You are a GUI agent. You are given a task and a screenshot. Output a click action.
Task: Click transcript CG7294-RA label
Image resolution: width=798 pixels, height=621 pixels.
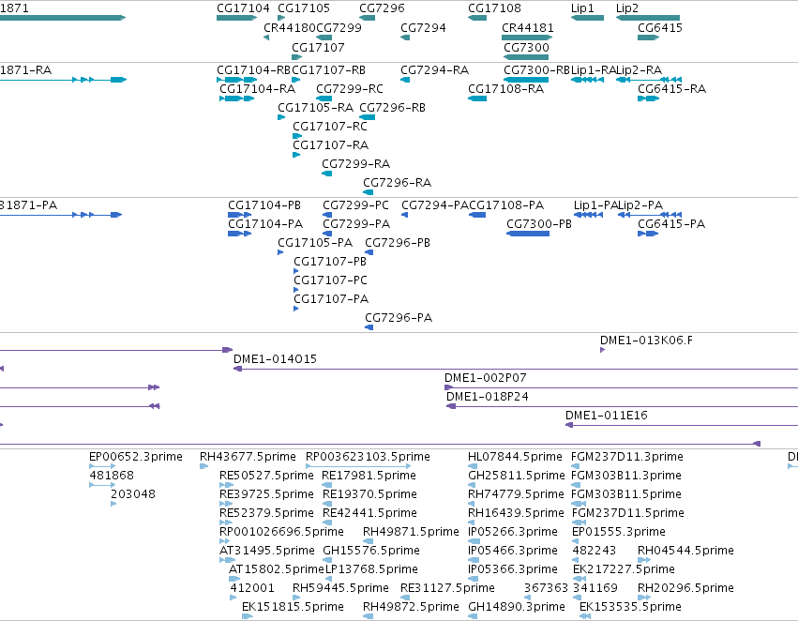434,70
